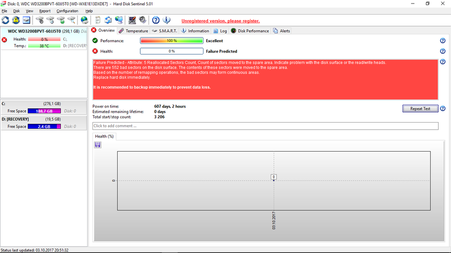451x253 pixels.
Task: Click the refresh icon with yellow warning triangle
Action: coord(16,20)
